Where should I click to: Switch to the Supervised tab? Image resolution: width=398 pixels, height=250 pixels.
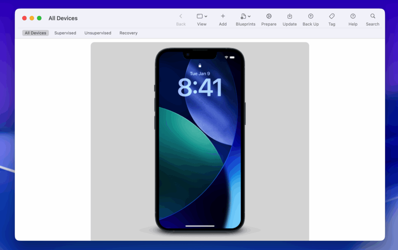(65, 33)
